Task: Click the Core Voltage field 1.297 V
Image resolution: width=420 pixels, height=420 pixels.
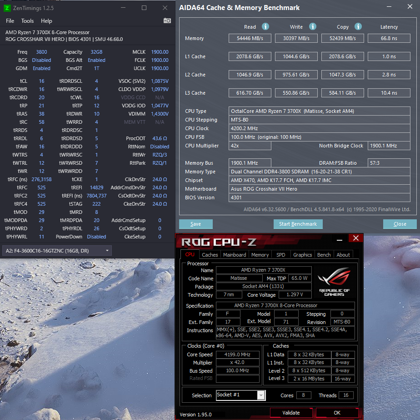Action: [295, 294]
